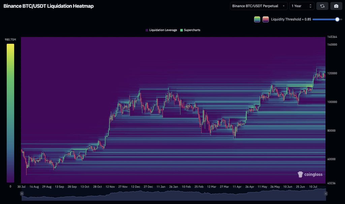Click the '0' color scale minimum label
The height and width of the screenshot is (204, 345).
click(10, 187)
